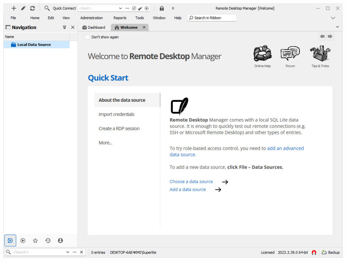The height and width of the screenshot is (261, 346).
Task: Click the red horseshoe status icon
Action: [314, 253]
